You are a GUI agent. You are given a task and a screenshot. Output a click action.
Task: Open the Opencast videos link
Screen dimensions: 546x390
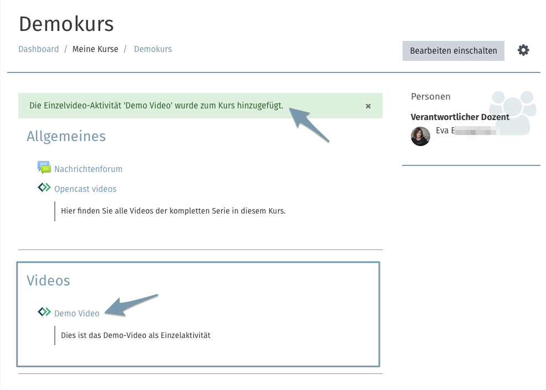point(85,189)
